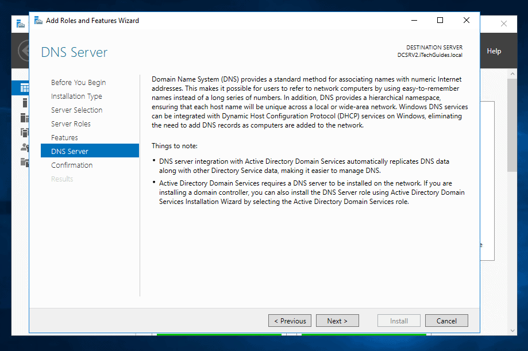Open the users role sidebar icon

pos(25,147)
